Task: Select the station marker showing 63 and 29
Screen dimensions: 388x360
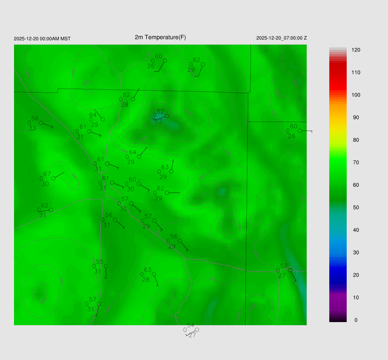Action: pyautogui.click(x=171, y=172)
